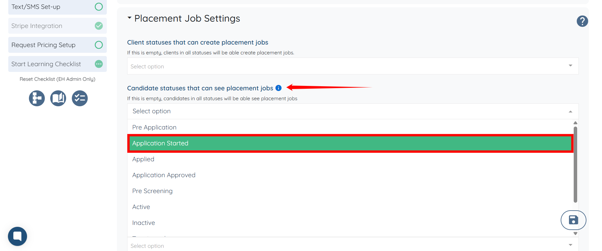Open the Start Learning Checklist item
The image size is (602, 251).
(46, 64)
